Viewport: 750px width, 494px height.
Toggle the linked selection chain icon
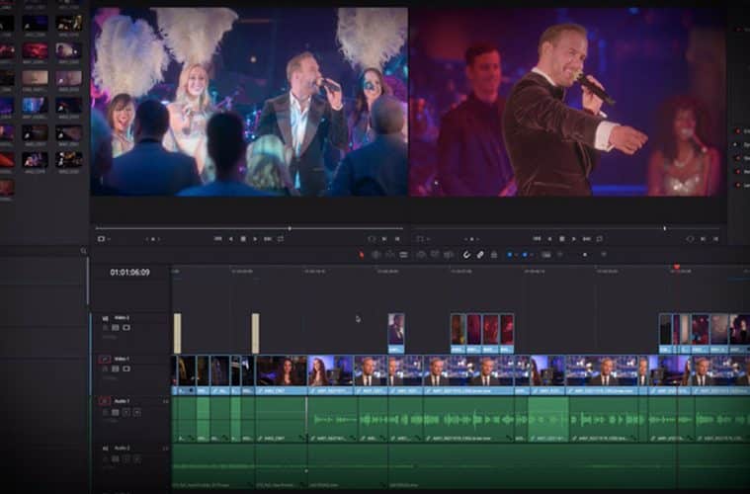(x=480, y=255)
